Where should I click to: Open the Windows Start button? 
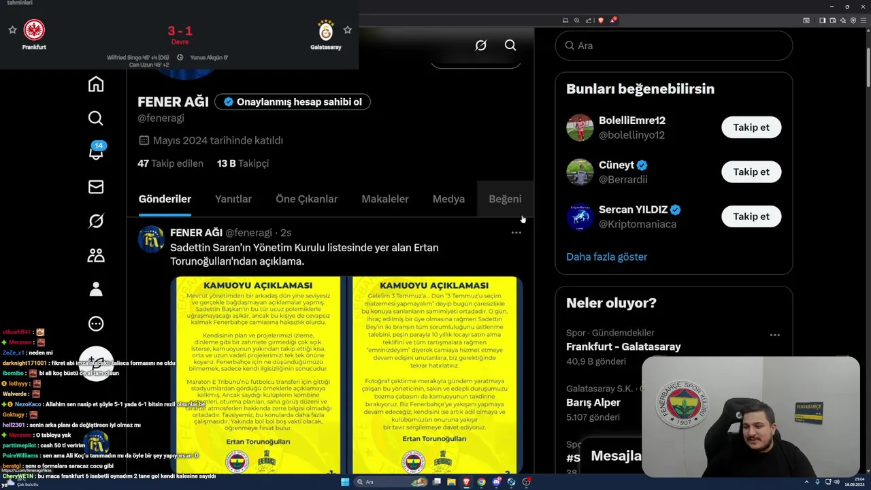click(x=345, y=482)
